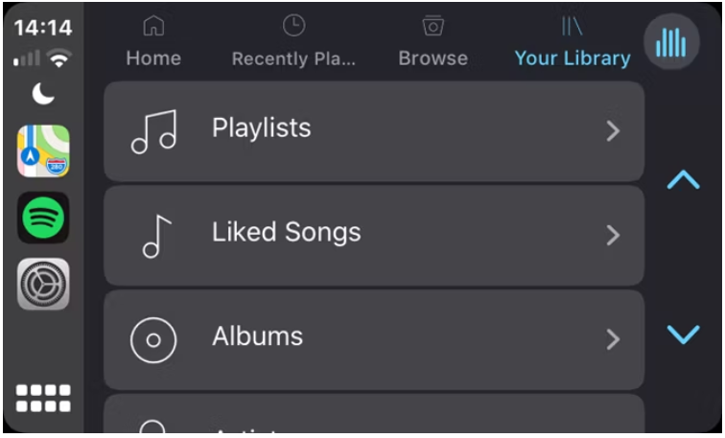Switch to the Browse tab label
Screen dimensions: 725x438
tap(433, 58)
